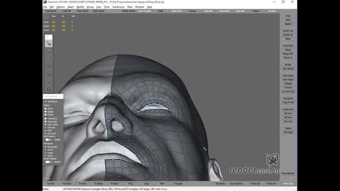Select the diagonal pencil Draw tool icon
Screen dimensions: 340x191
pyautogui.click(x=48, y=58)
